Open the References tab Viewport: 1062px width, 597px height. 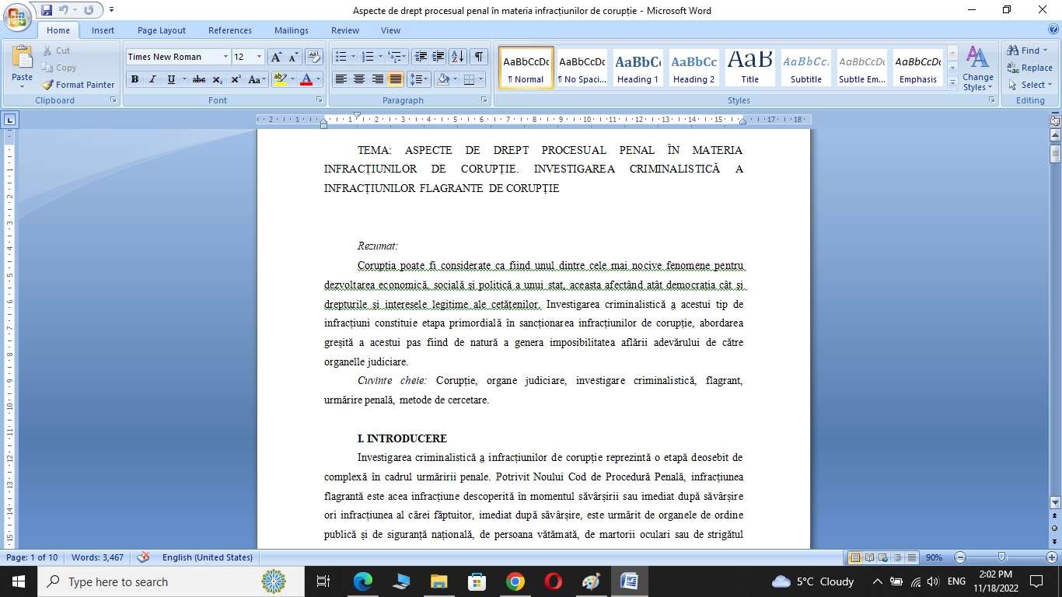point(229,30)
